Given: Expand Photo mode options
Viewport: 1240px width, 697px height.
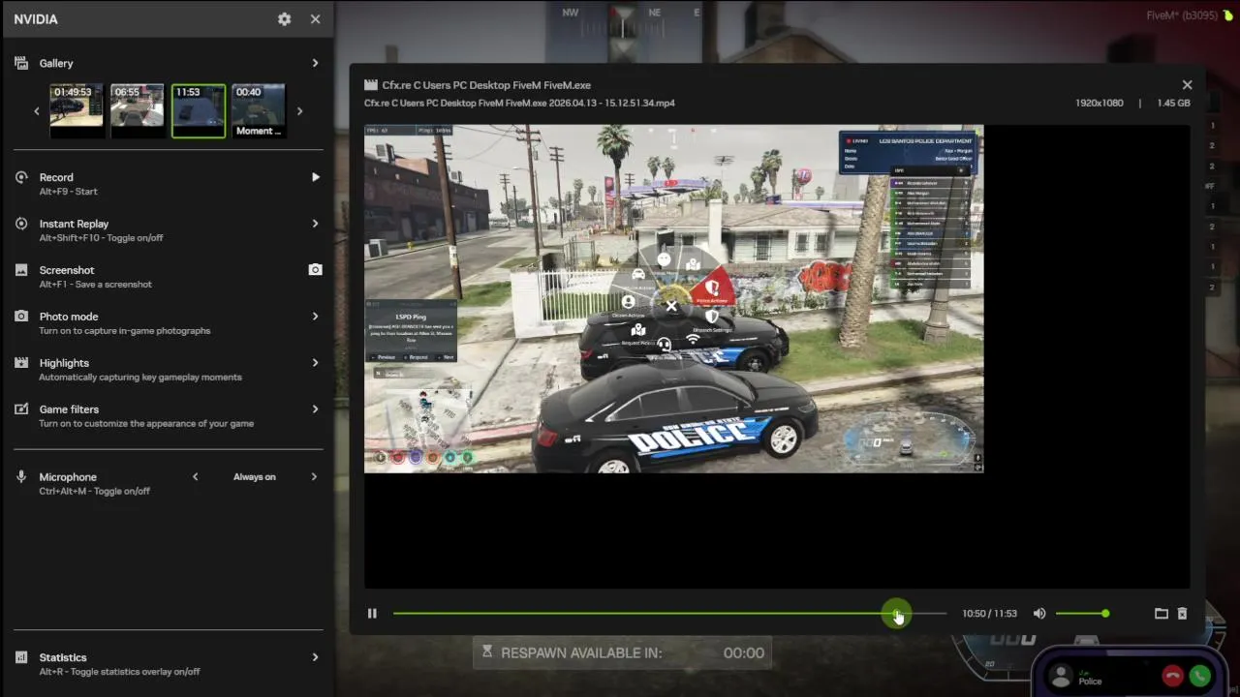Looking at the screenshot, I should (x=315, y=317).
